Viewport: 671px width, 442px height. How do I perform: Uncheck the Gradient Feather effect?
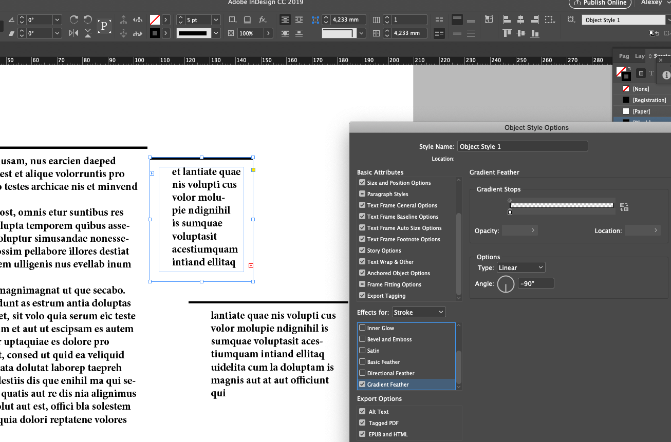[x=362, y=385]
